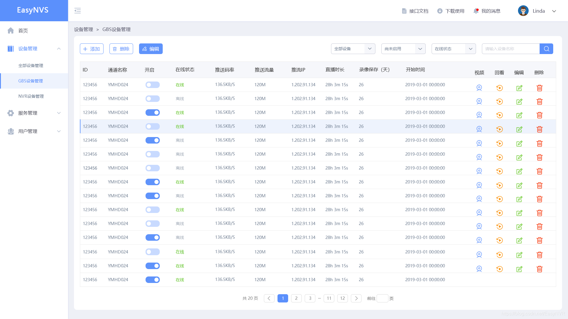The width and height of the screenshot is (568, 319).
Task: Turn off the toggle in last row
Action: click(x=152, y=280)
